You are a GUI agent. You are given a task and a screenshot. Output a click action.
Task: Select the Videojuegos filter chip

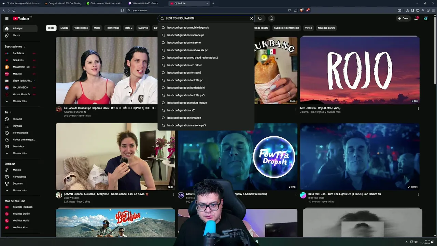pos(81,28)
